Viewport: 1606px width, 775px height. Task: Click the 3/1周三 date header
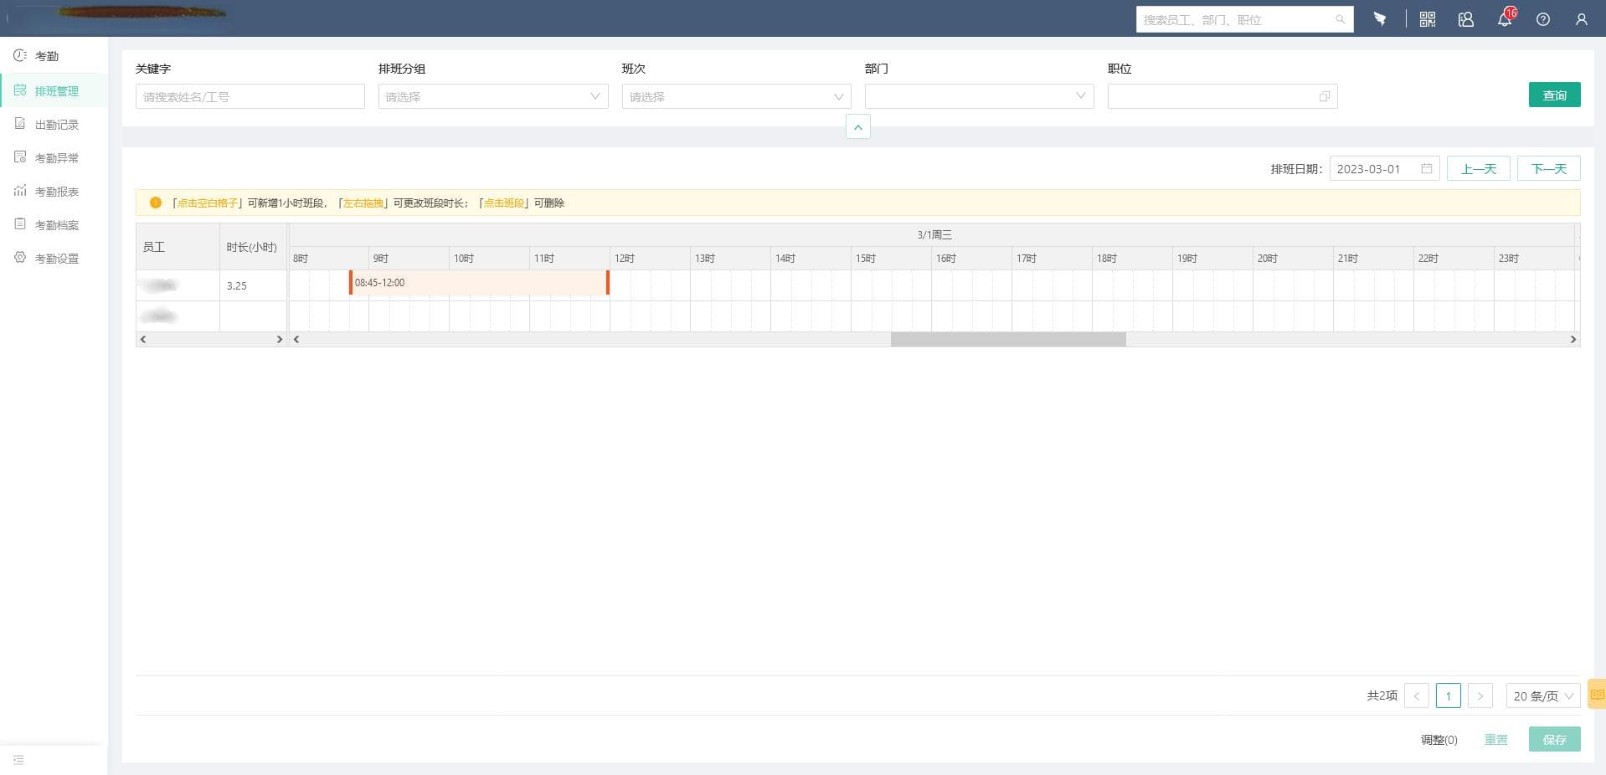934,234
